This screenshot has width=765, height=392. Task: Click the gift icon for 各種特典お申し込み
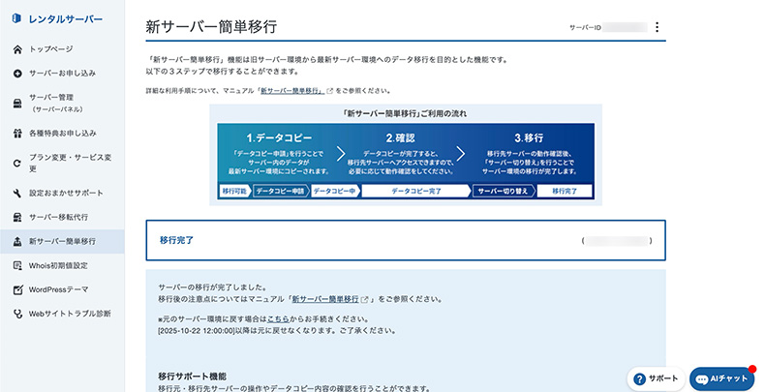tap(17, 132)
